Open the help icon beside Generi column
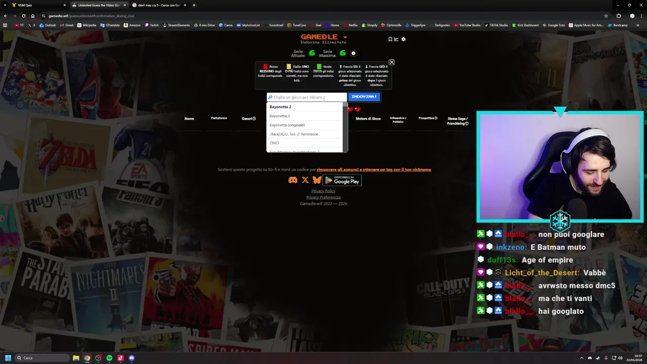Screen dimensions: 647x364 254,119
